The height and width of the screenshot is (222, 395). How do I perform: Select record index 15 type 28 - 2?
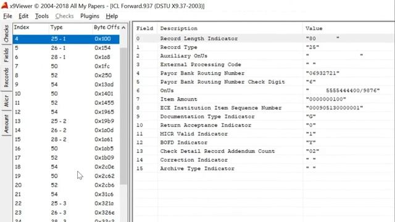tap(66, 139)
